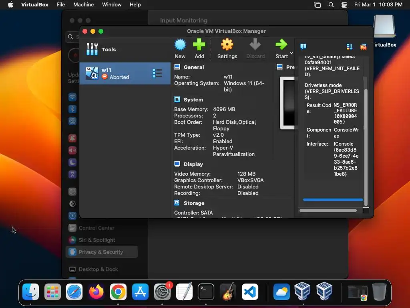Click the 'Controller: SATA' text
The width and height of the screenshot is (410, 308).
[x=193, y=213]
